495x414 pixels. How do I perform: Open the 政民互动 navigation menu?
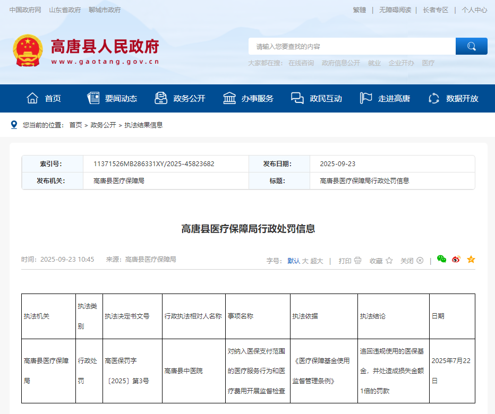coord(325,98)
